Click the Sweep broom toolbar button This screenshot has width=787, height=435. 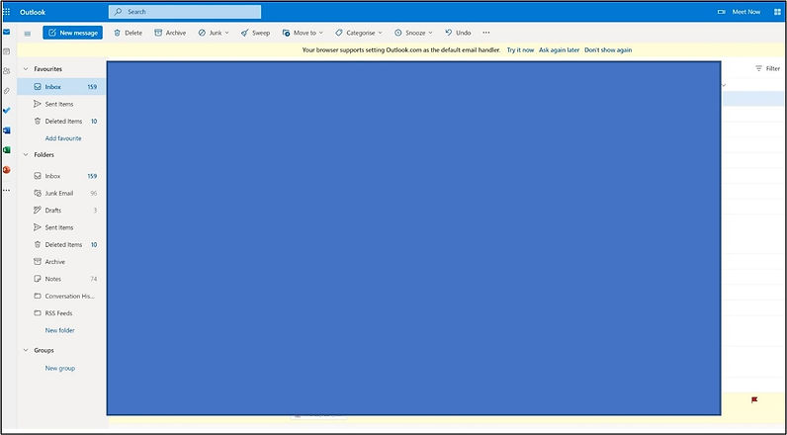(x=255, y=33)
